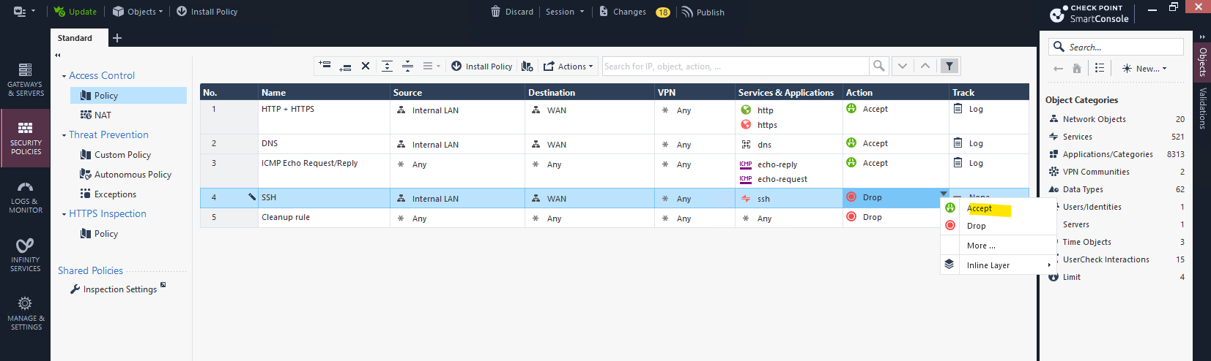Screen dimensions: 1211x361
Task: Open the rule view mode dropdown
Action: point(432,66)
